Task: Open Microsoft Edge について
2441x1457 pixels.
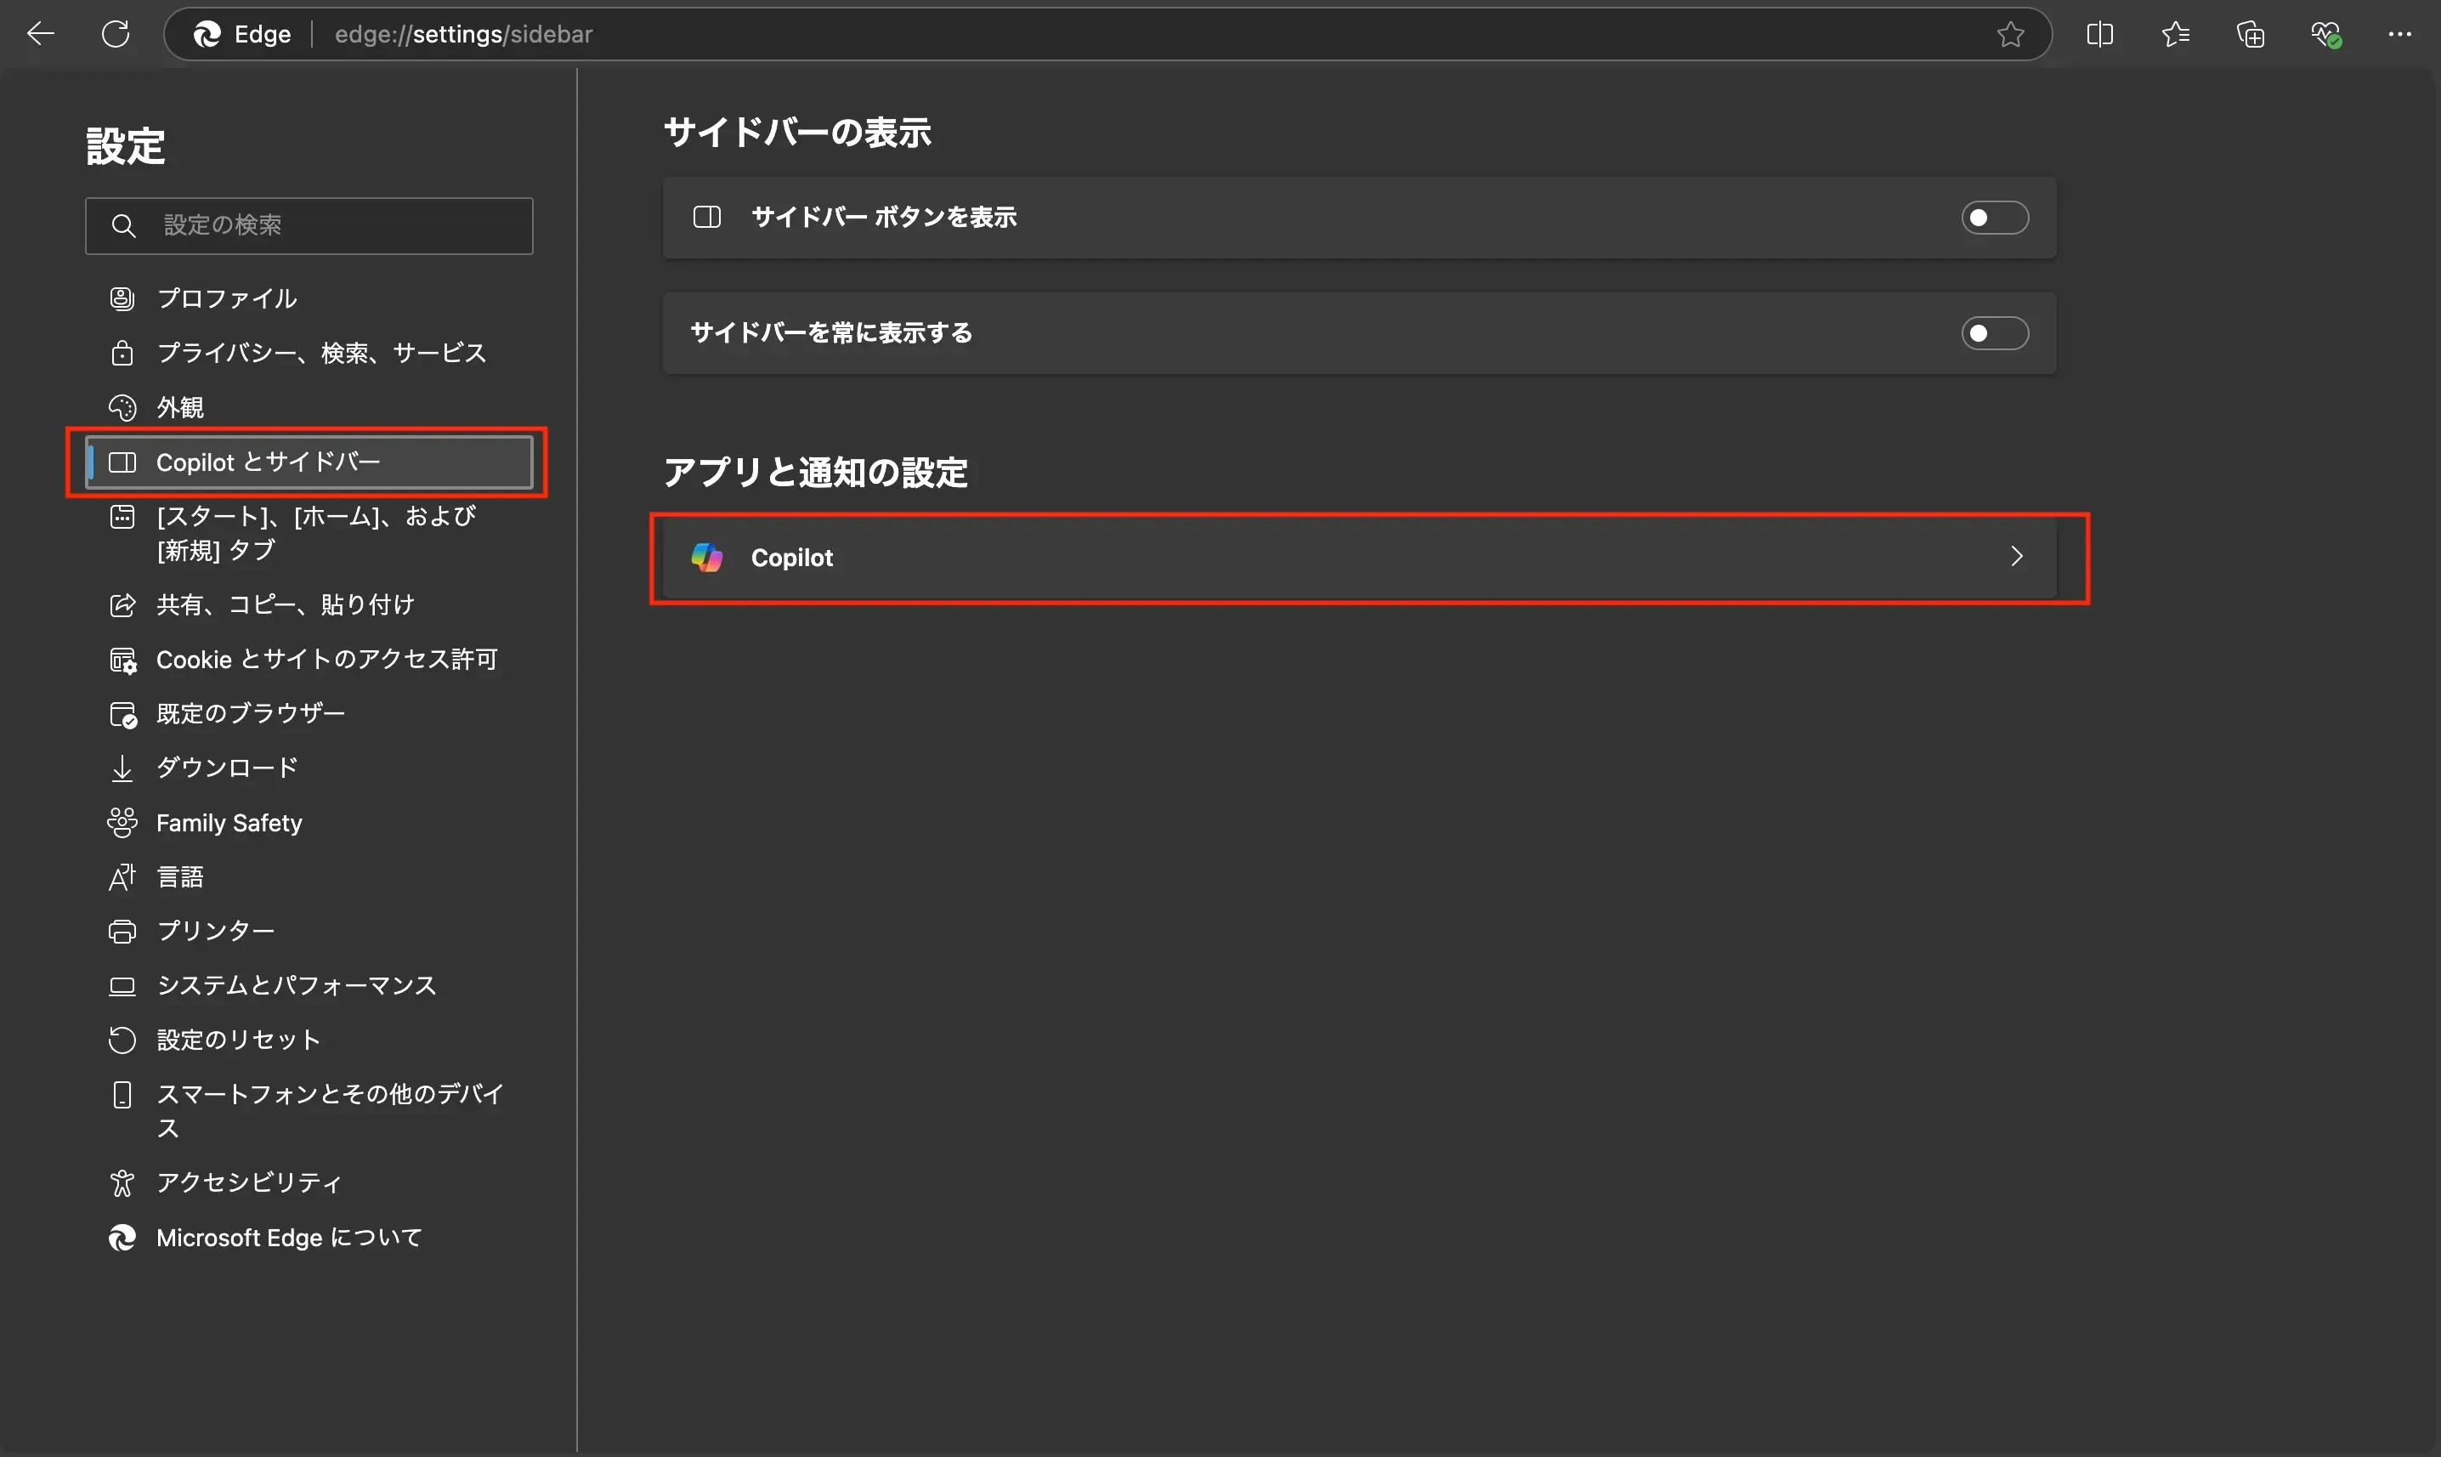Action: (287, 1238)
